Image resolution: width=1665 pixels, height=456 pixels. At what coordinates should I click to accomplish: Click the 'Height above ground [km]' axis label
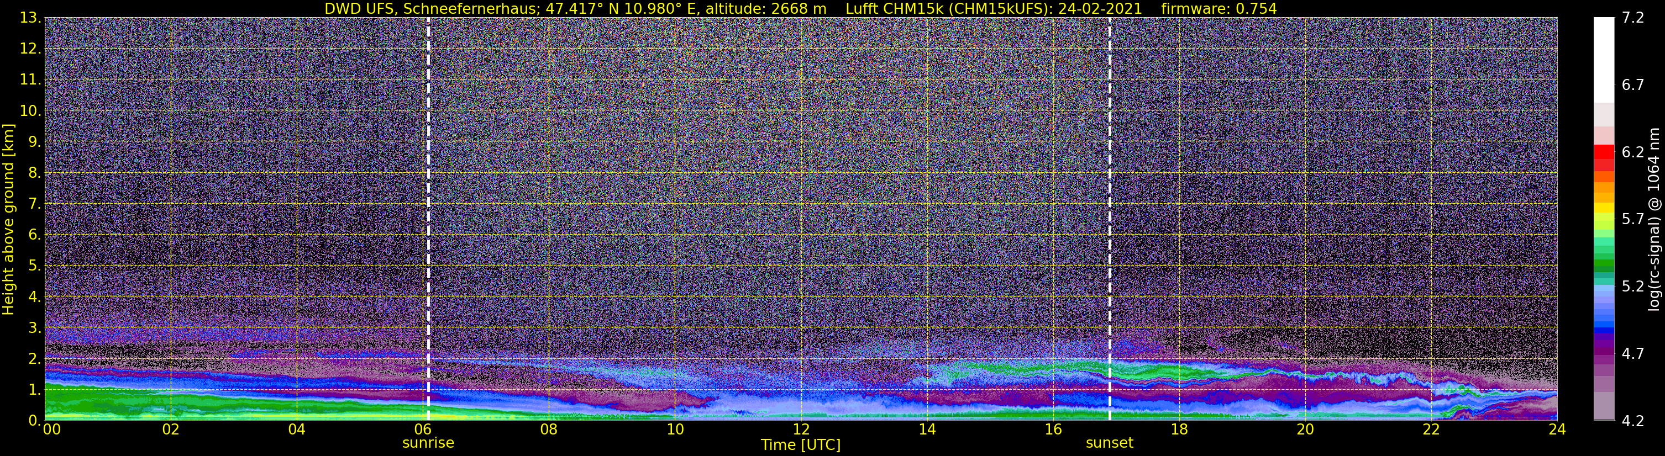coord(8,220)
